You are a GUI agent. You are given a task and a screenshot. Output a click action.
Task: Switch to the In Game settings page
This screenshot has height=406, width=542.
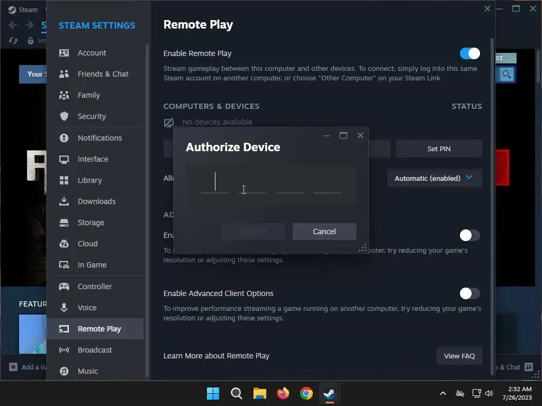(95, 265)
